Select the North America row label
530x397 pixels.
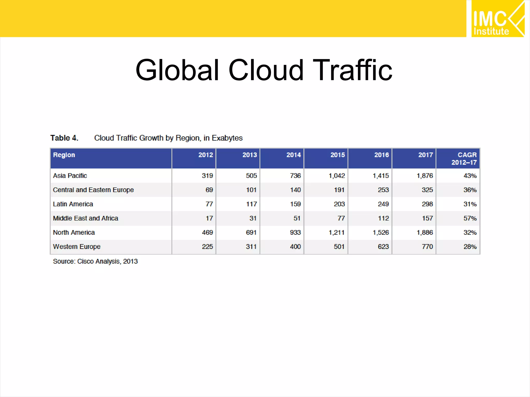pos(74,233)
